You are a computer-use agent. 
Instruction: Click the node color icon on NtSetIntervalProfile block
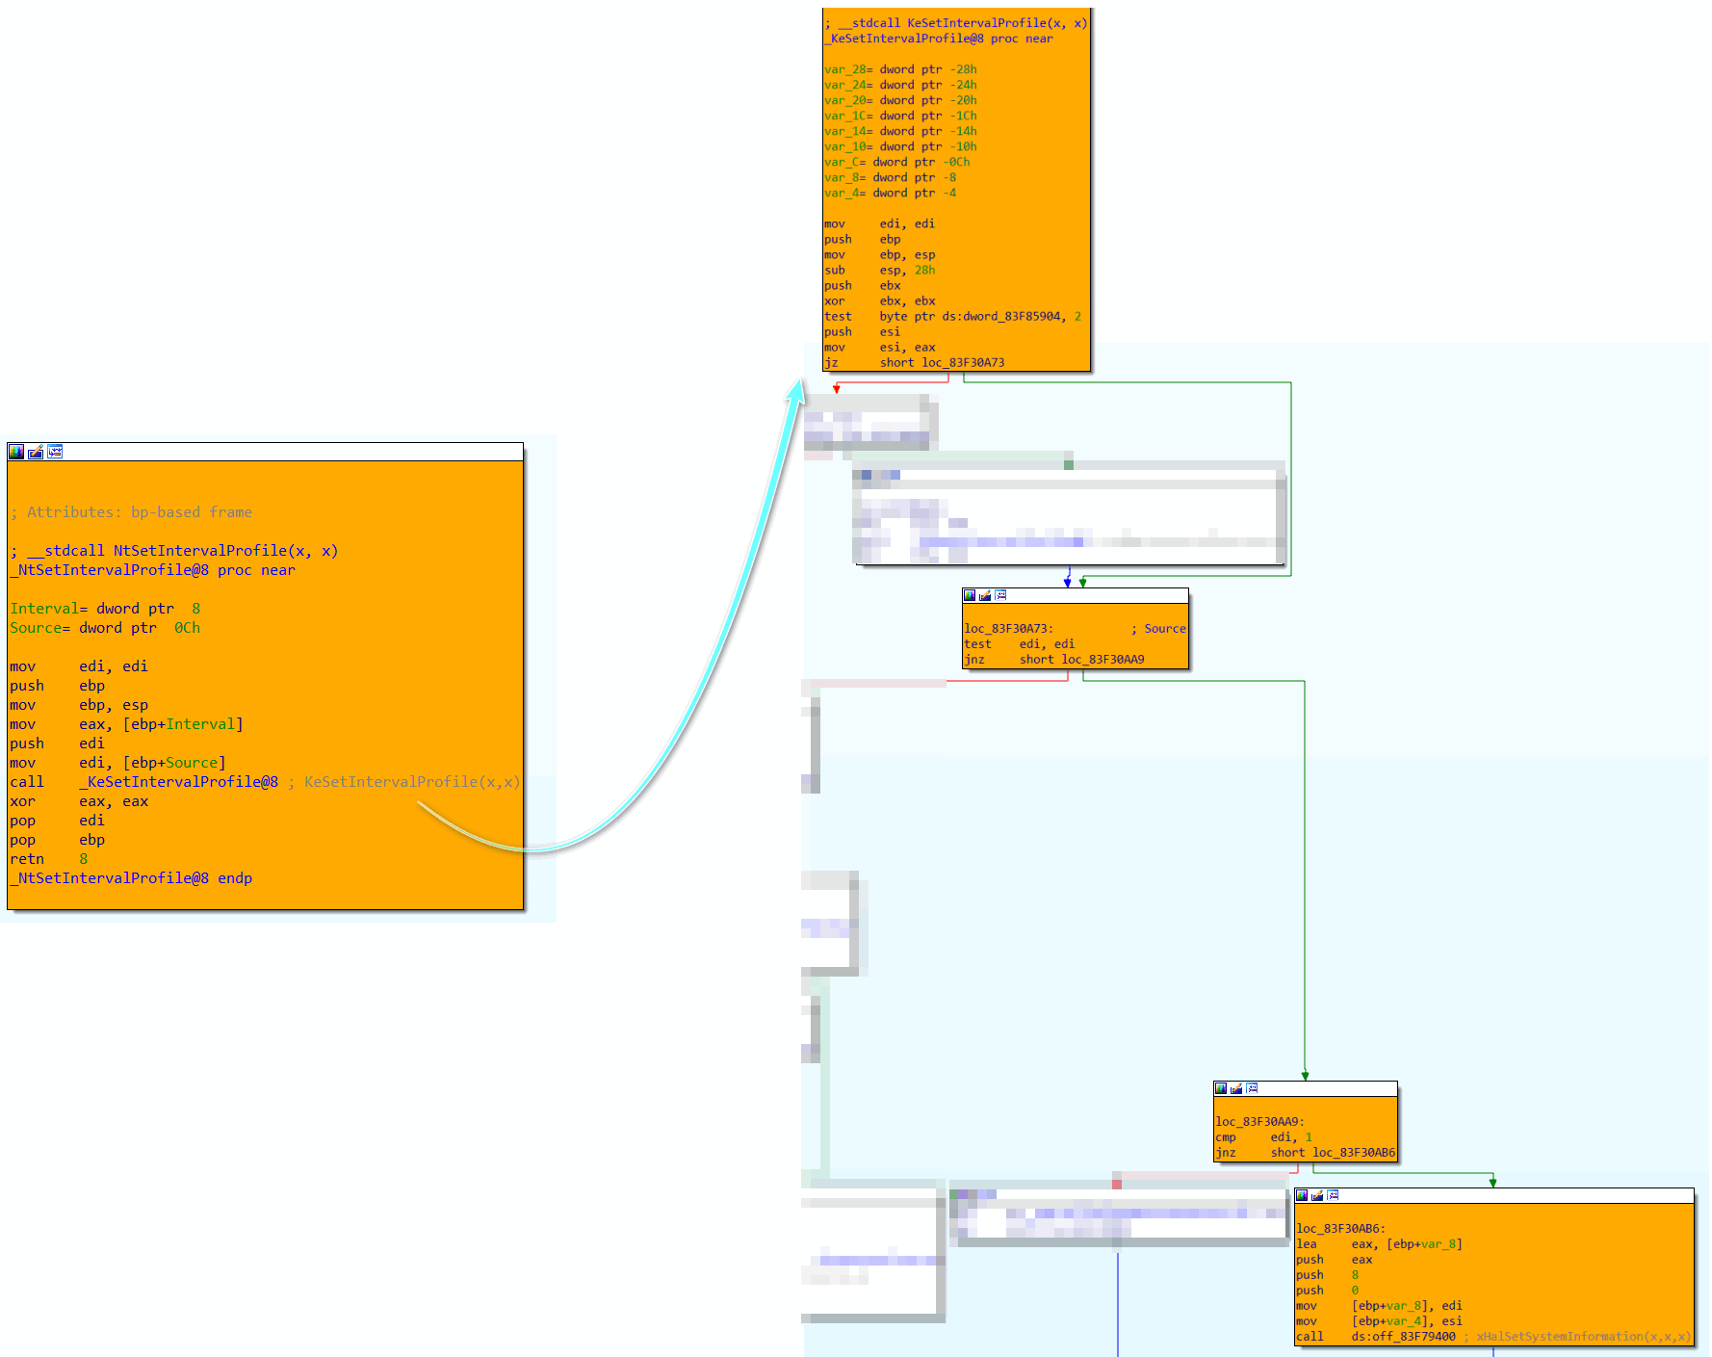pyautogui.click(x=16, y=452)
